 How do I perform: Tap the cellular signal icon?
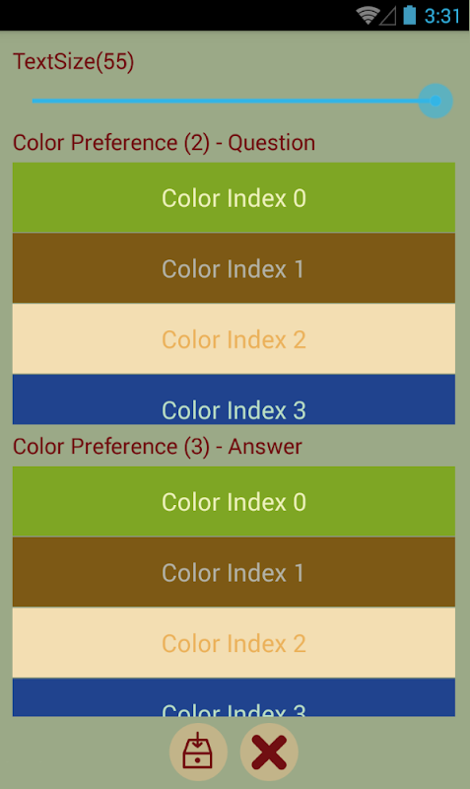pos(387,17)
